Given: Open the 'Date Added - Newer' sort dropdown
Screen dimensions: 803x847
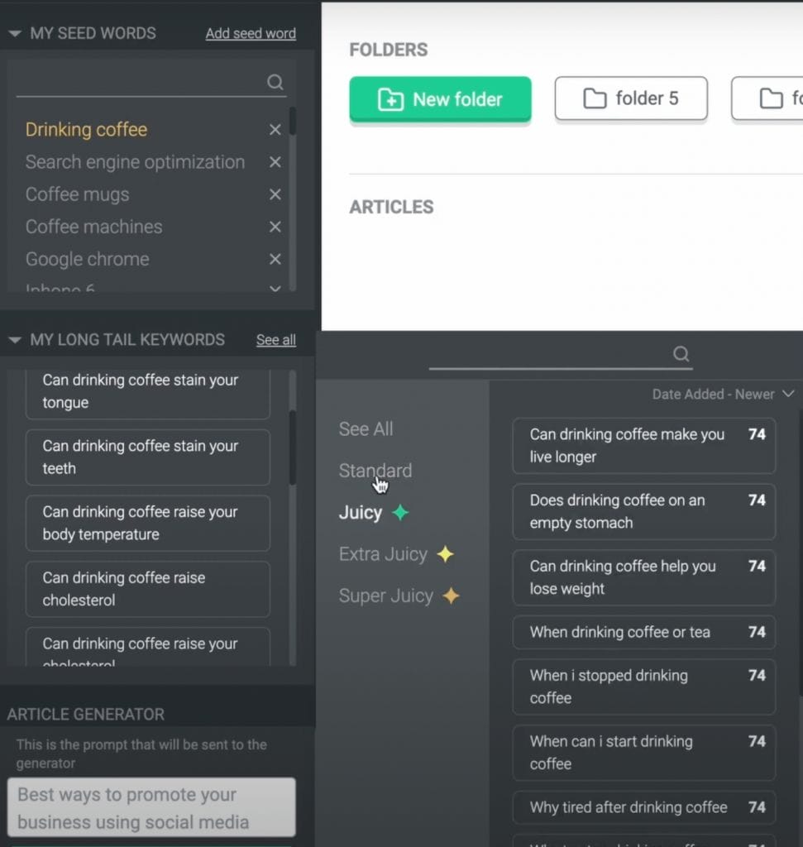Looking at the screenshot, I should (724, 394).
